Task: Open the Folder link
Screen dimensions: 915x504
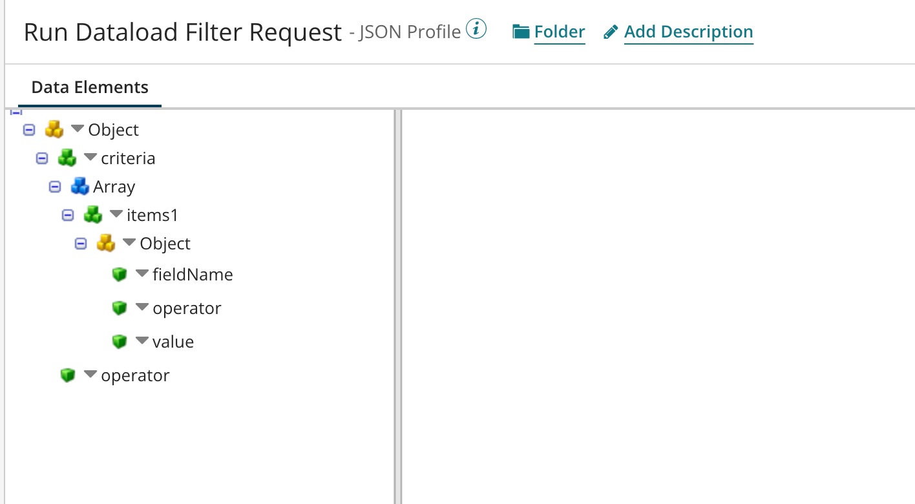Action: (559, 32)
